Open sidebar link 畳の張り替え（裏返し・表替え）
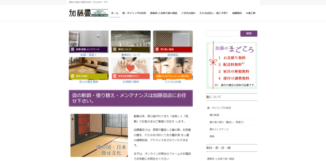The height and width of the screenshot is (161, 326). [x=227, y=122]
